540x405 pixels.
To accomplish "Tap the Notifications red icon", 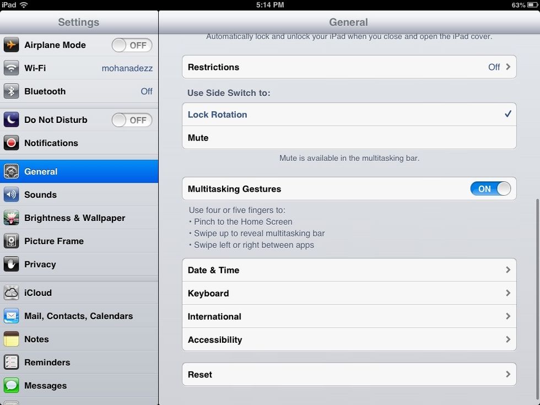I will pos(11,143).
